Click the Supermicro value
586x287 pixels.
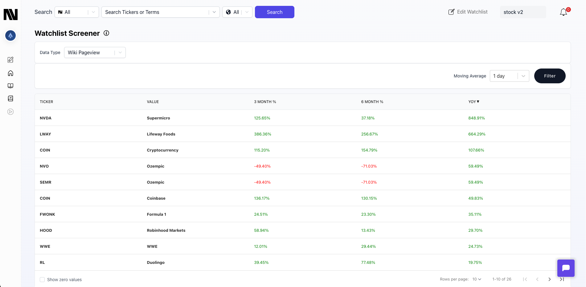tap(158, 118)
